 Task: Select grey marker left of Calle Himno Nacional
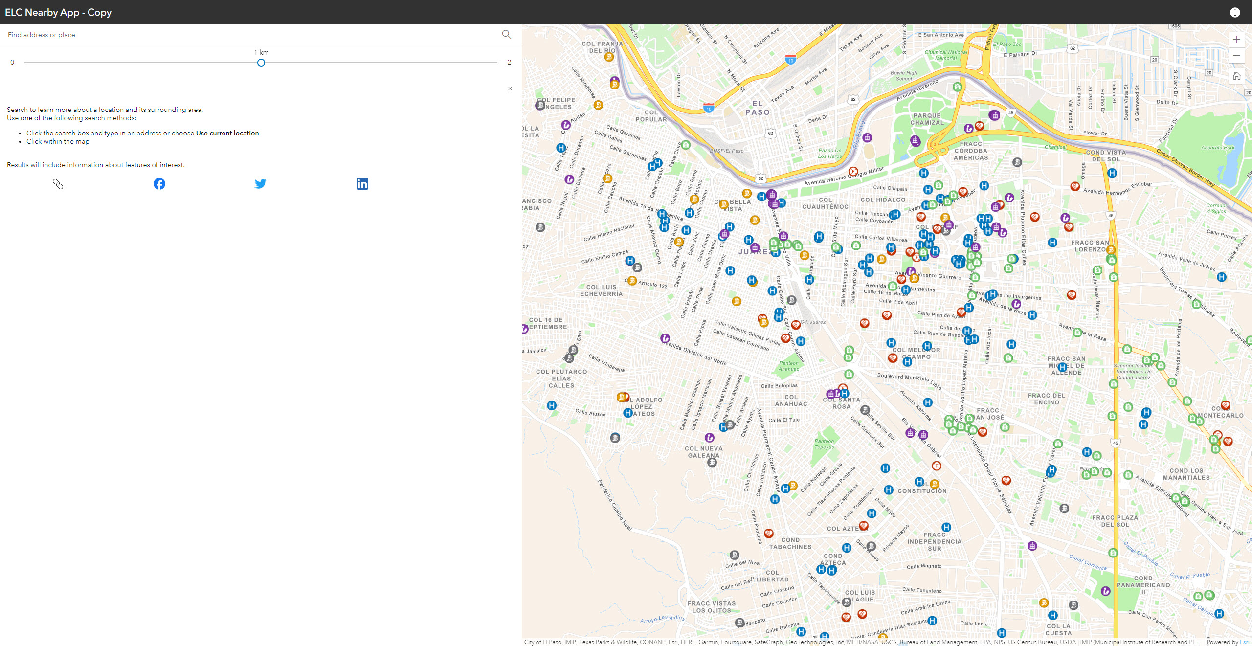[540, 227]
